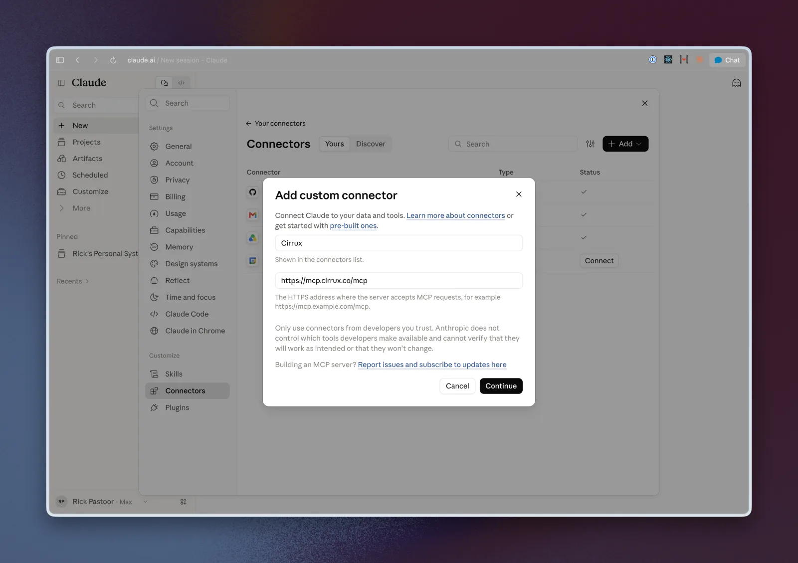Open the ghost incognito chat icon
The height and width of the screenshot is (563, 798).
[736, 83]
